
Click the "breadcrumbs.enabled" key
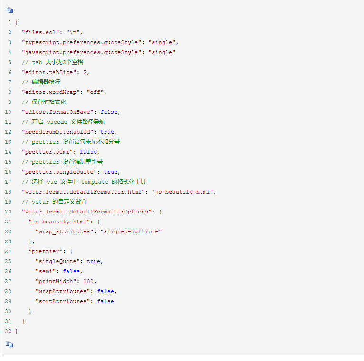pos(57,132)
